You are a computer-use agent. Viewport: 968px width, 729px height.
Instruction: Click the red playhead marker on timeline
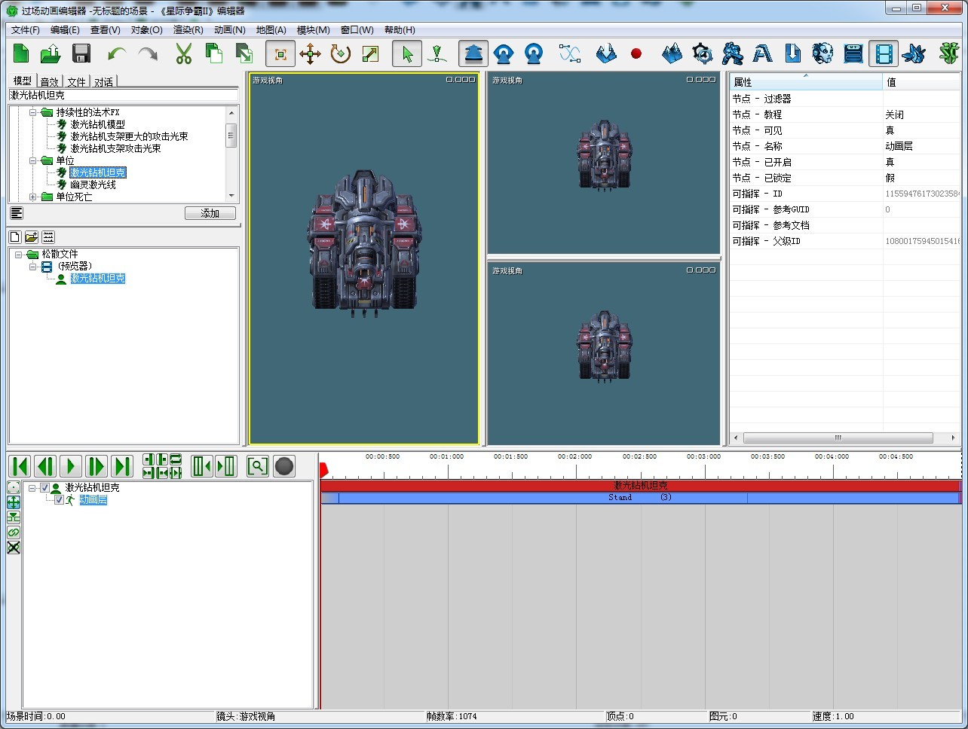tap(324, 471)
